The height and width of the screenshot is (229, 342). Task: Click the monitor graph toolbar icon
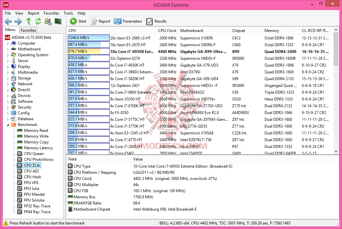[58, 21]
